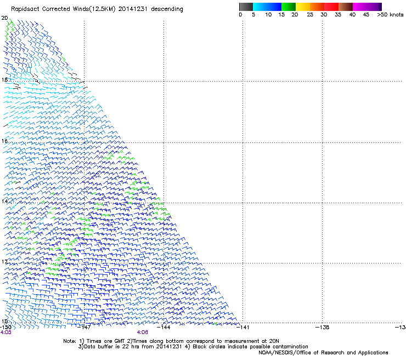The width and height of the screenshot is (406, 356).
Task: Pick the gray 0-5 knots legend color
Action: coord(246,7)
